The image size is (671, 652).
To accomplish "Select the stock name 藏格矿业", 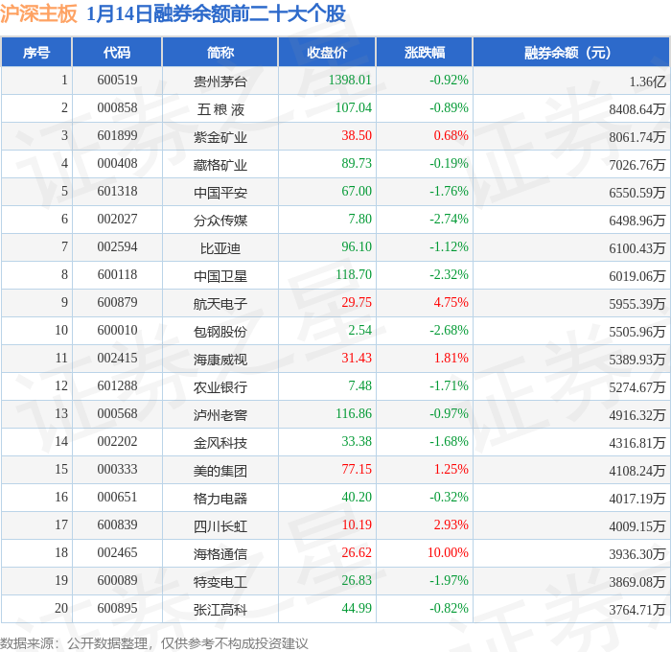I will tap(220, 165).
